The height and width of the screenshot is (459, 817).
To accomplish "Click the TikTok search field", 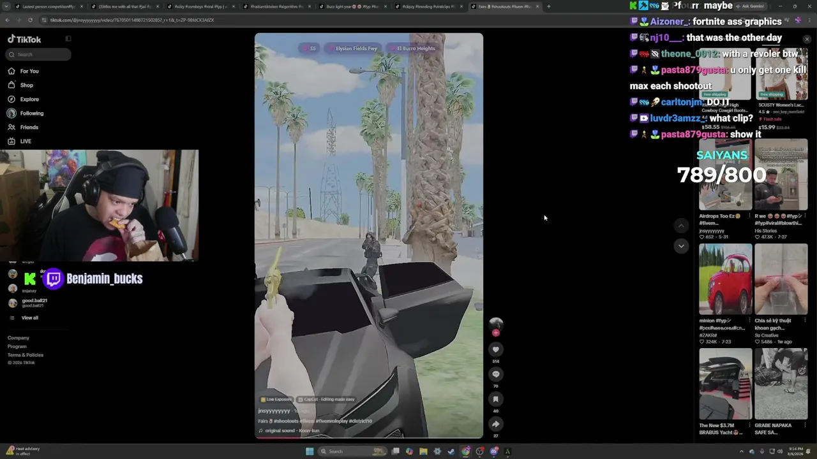I will pos(38,54).
